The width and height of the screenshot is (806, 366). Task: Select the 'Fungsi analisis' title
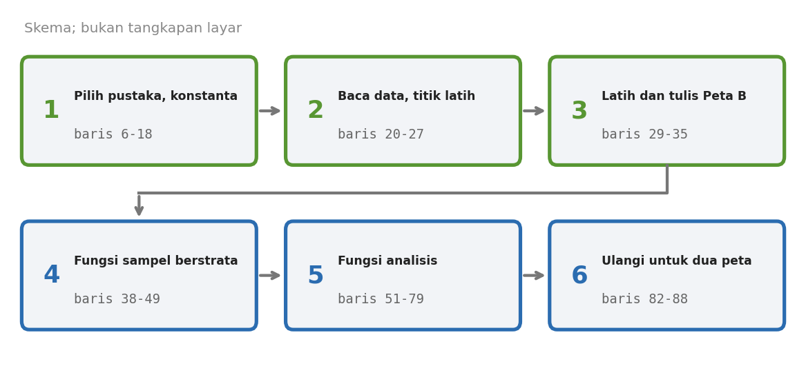387,261
